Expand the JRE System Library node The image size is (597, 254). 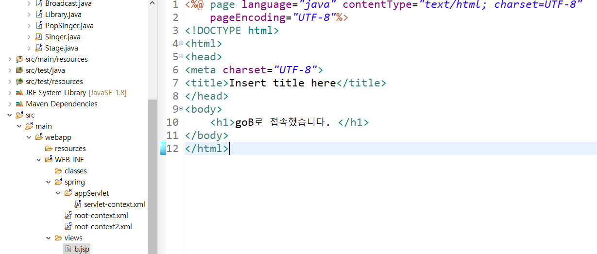click(10, 92)
